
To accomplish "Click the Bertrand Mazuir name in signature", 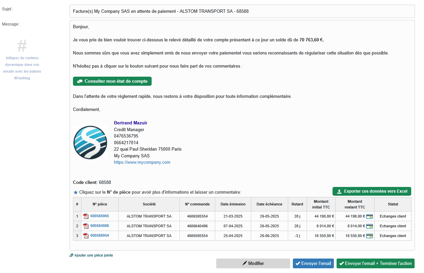I will pos(130,123).
